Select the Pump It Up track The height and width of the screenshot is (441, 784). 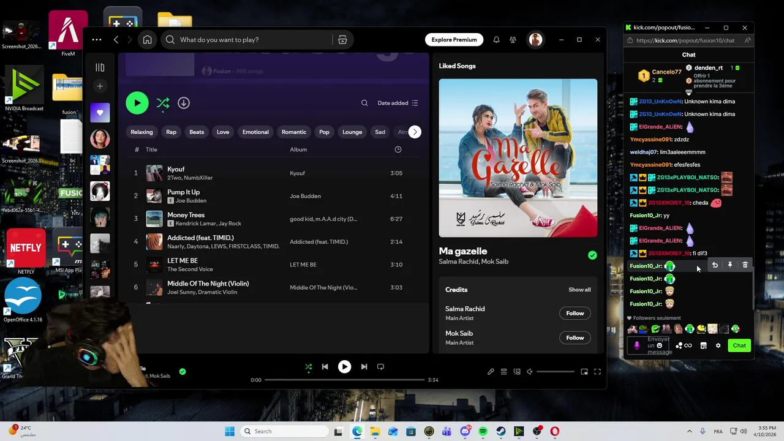tap(274, 196)
